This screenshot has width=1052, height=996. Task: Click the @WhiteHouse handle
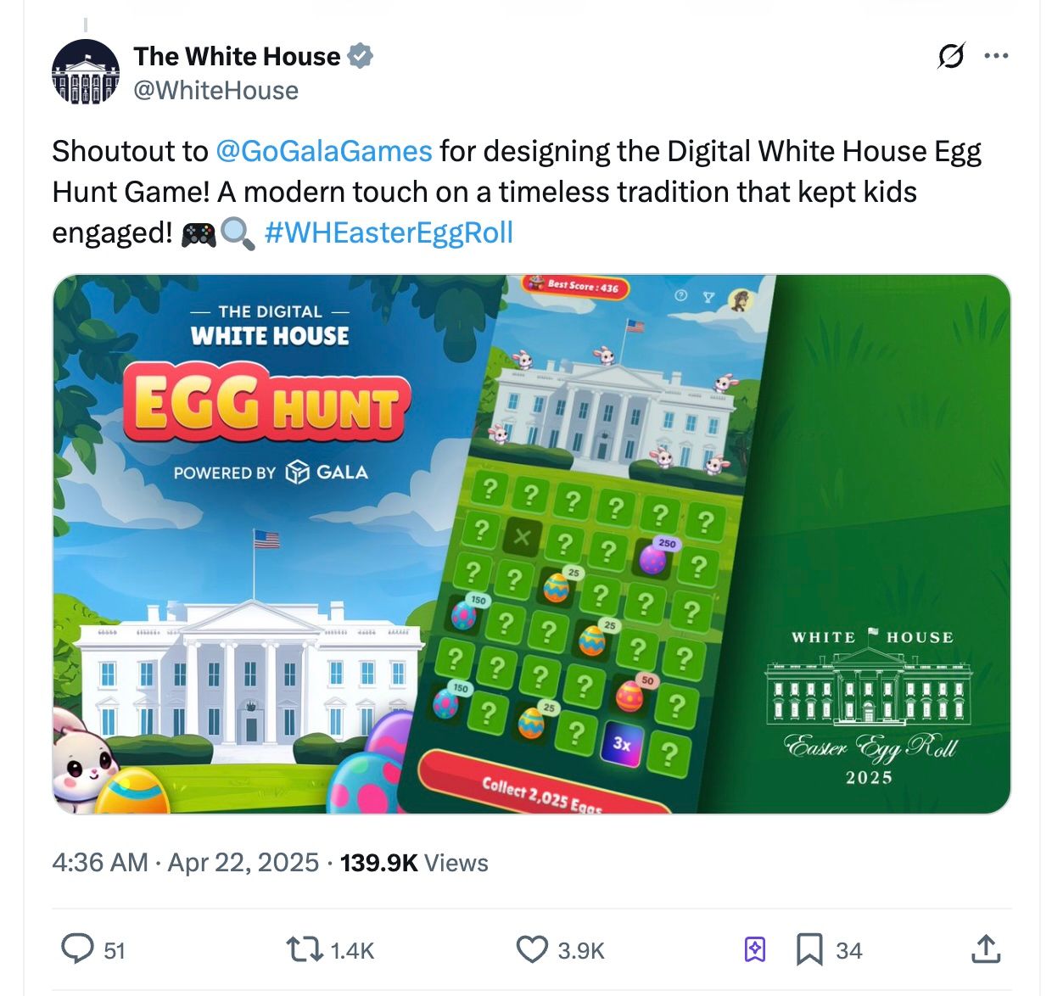click(x=216, y=90)
